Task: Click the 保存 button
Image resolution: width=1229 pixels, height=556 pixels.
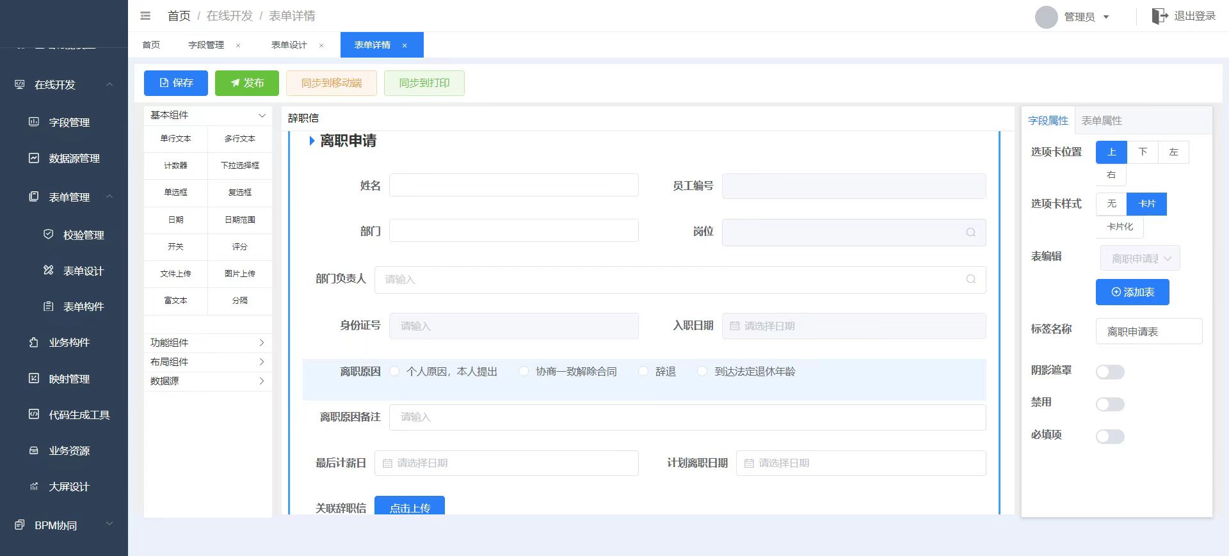Action: click(176, 83)
